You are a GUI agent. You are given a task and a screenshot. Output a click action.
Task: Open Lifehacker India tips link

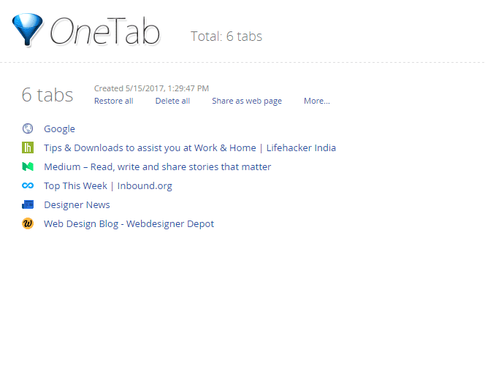pyautogui.click(x=190, y=147)
